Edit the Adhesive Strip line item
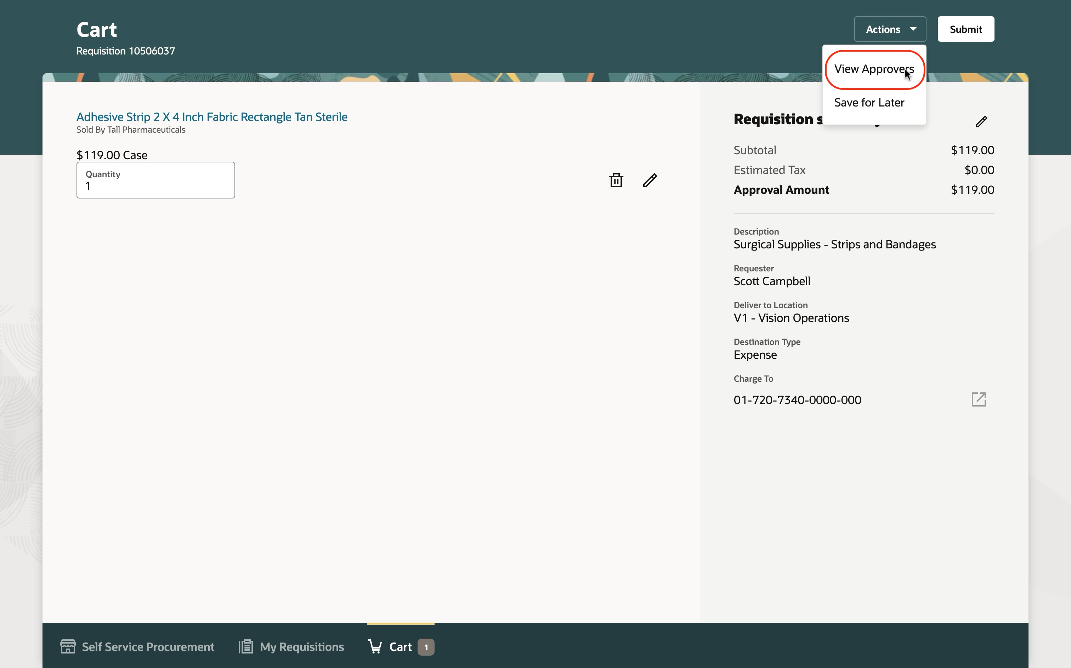The width and height of the screenshot is (1071, 668). [650, 180]
